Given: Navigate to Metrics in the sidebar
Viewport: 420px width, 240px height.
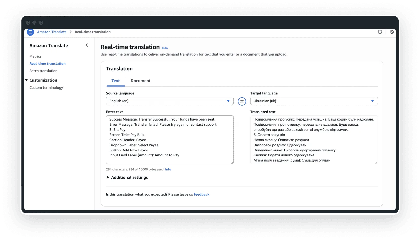Looking at the screenshot, I should coord(35,56).
